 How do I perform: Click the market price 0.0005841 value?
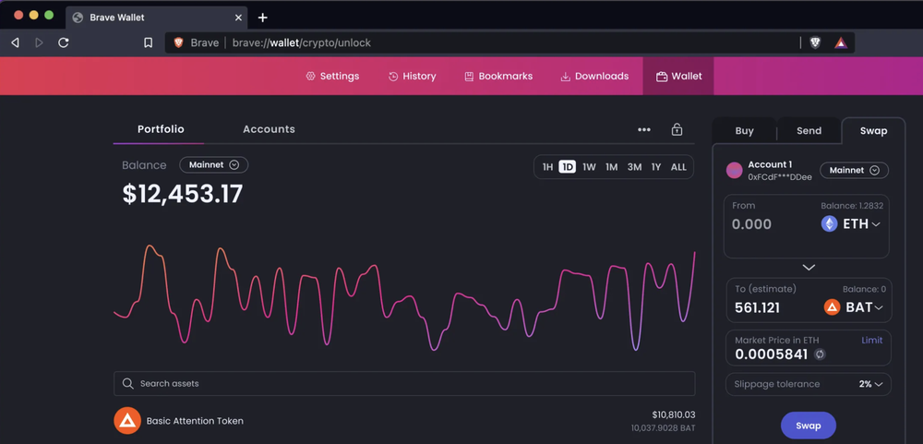tap(771, 354)
